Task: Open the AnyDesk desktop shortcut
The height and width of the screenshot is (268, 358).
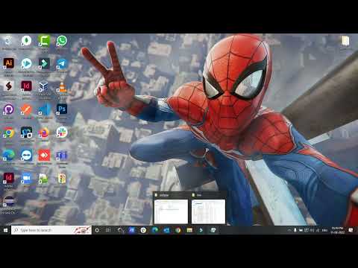Action: click(44, 156)
